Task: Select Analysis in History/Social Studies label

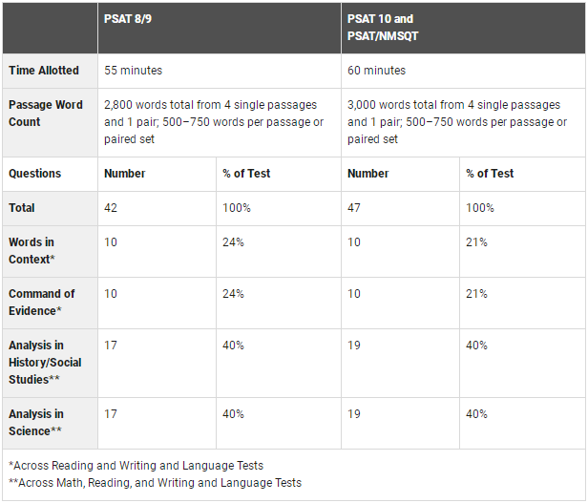Action: coord(45,362)
